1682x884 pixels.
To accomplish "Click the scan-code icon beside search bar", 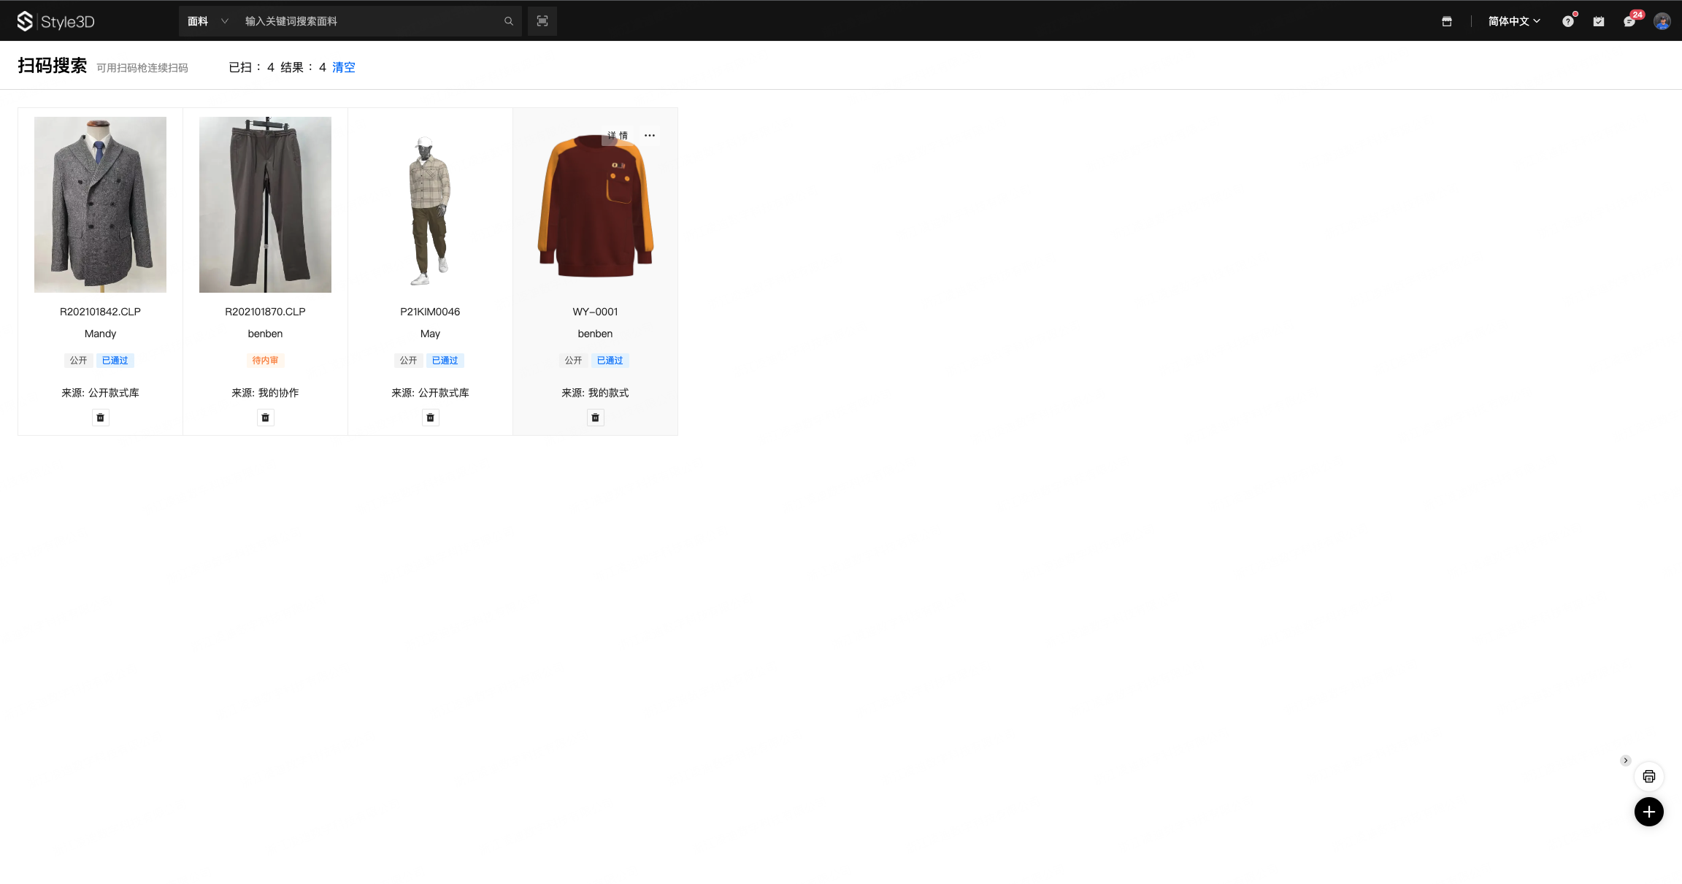I will (x=542, y=21).
